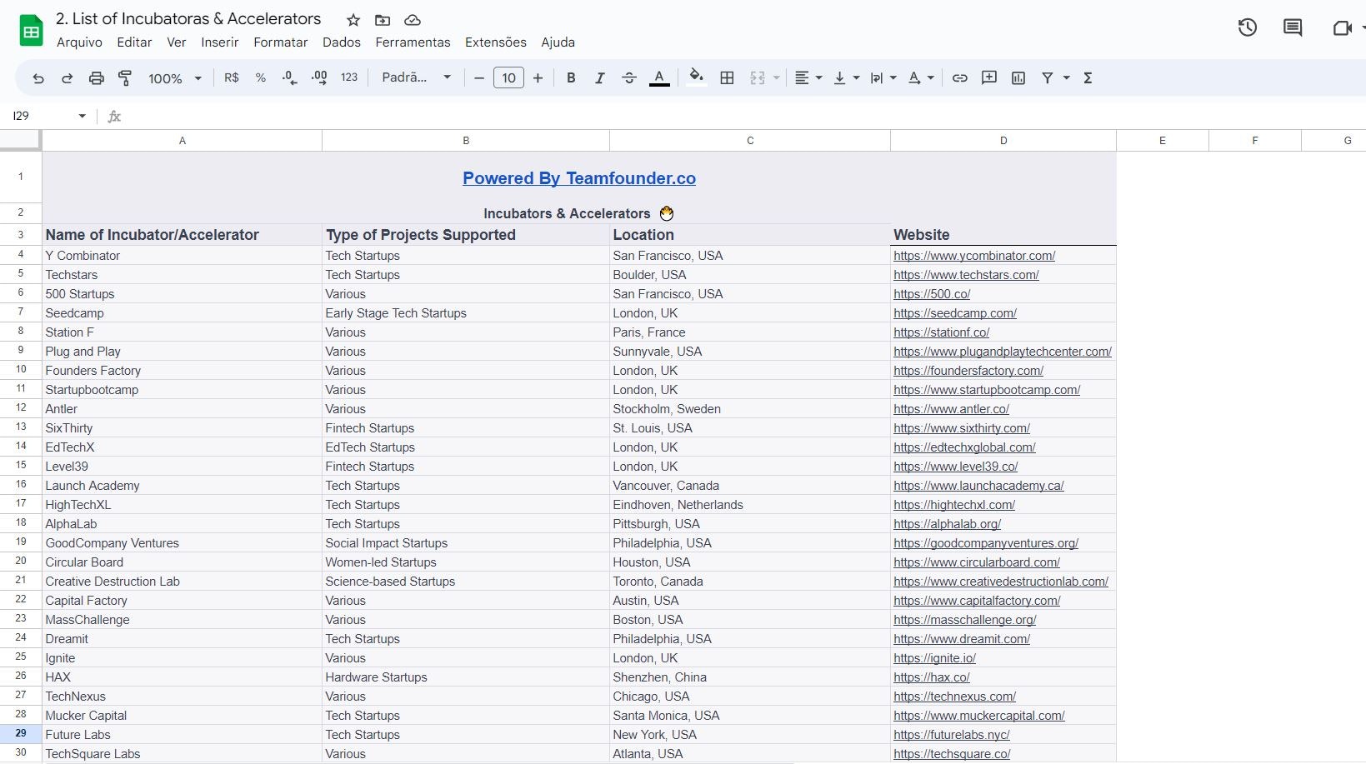Star the document
Viewport: 1366px width, 764px height.
click(353, 20)
